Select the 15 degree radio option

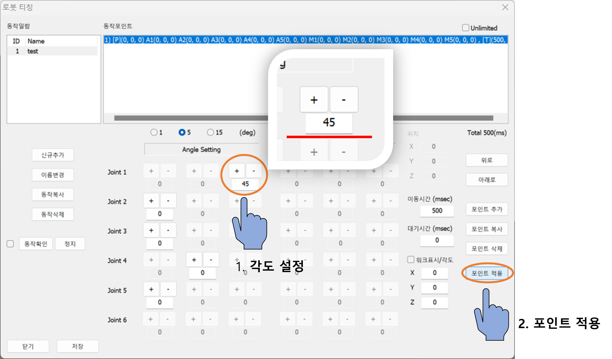[210, 132]
